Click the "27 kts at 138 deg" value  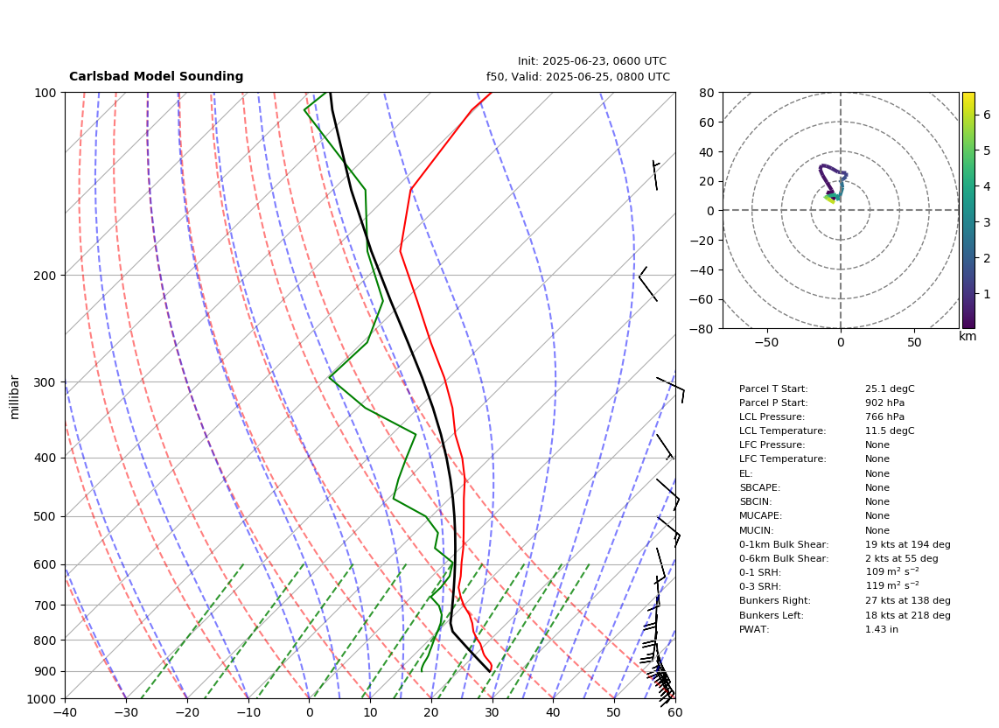pyautogui.click(x=908, y=600)
